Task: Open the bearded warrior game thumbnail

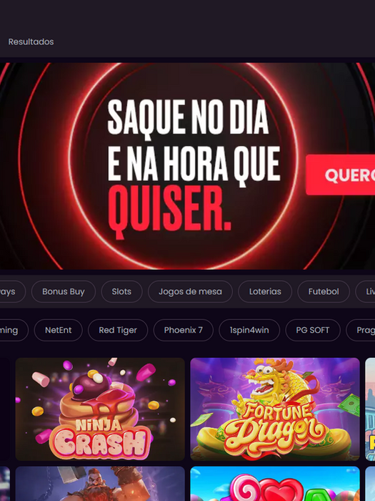Action: 100,484
